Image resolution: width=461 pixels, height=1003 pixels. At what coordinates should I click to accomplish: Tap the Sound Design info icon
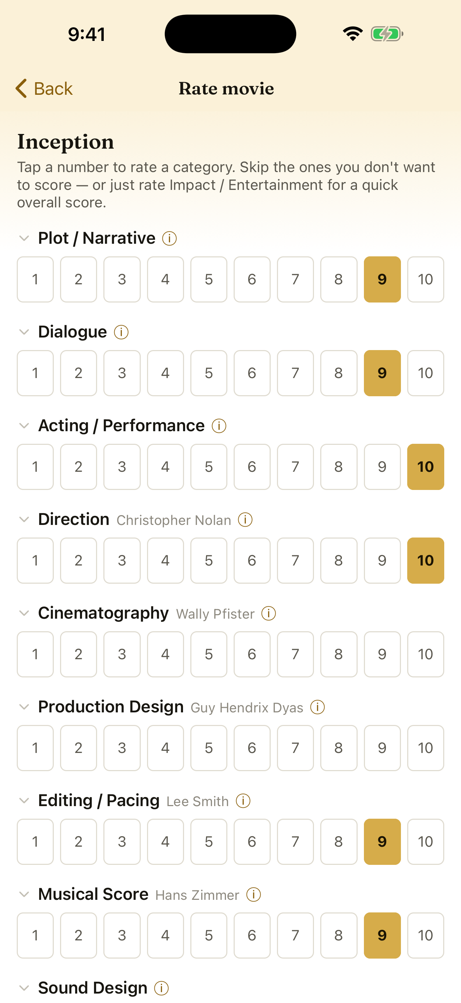[x=162, y=988]
